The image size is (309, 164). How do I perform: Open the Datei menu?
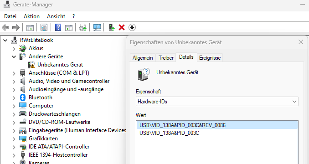[x=10, y=16]
